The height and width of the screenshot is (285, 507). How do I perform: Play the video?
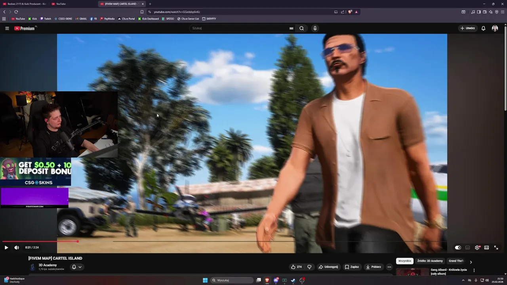6,247
